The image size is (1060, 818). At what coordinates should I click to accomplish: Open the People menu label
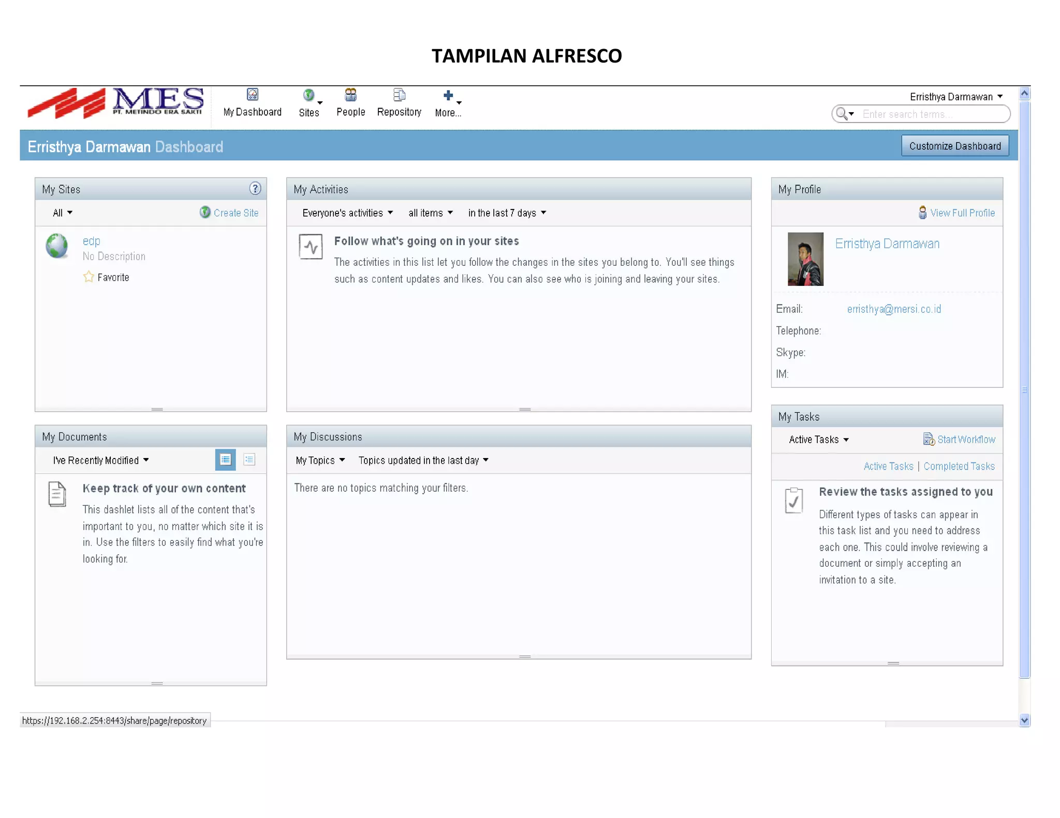pos(350,112)
